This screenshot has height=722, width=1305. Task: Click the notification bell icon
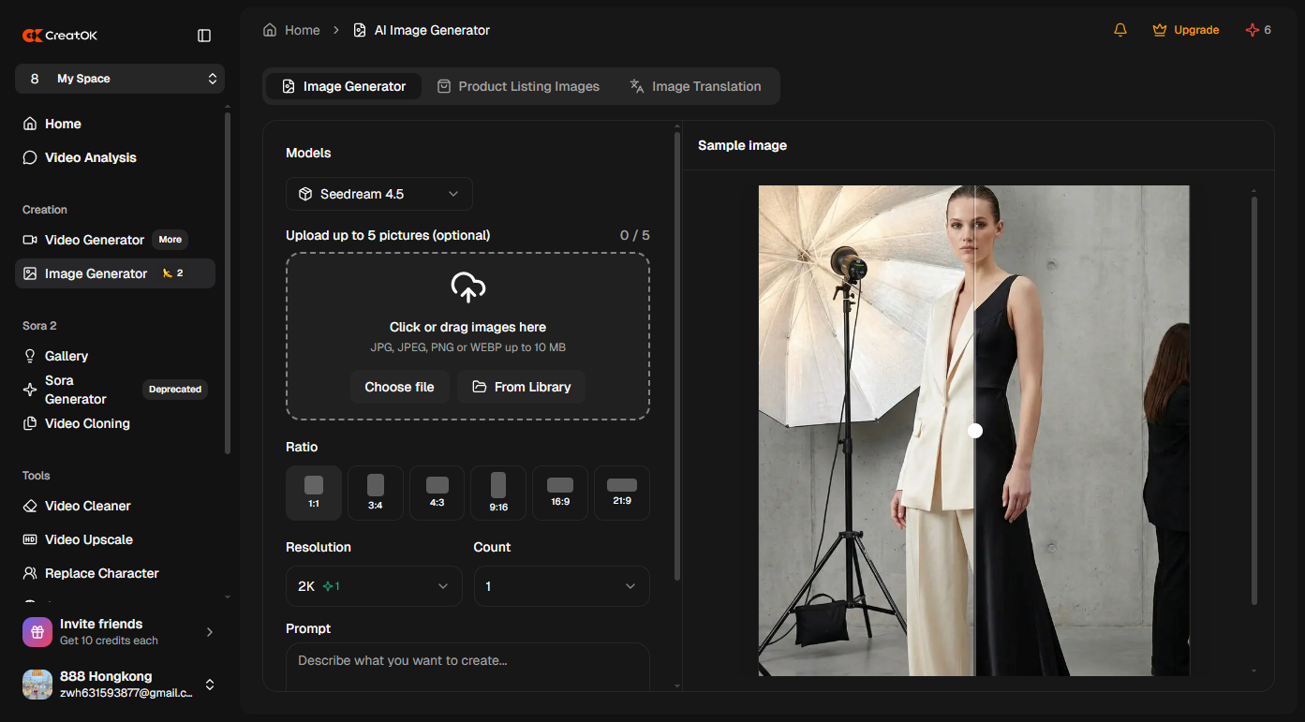[1120, 30]
